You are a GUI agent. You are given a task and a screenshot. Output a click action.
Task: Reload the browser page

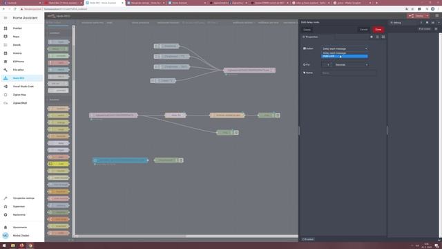(15, 9)
